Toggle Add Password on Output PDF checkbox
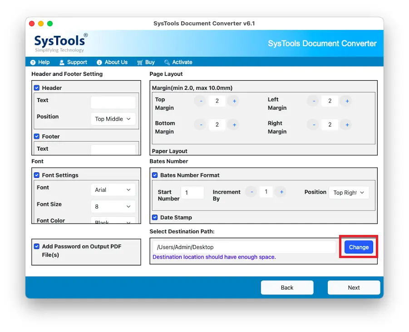 (37, 246)
